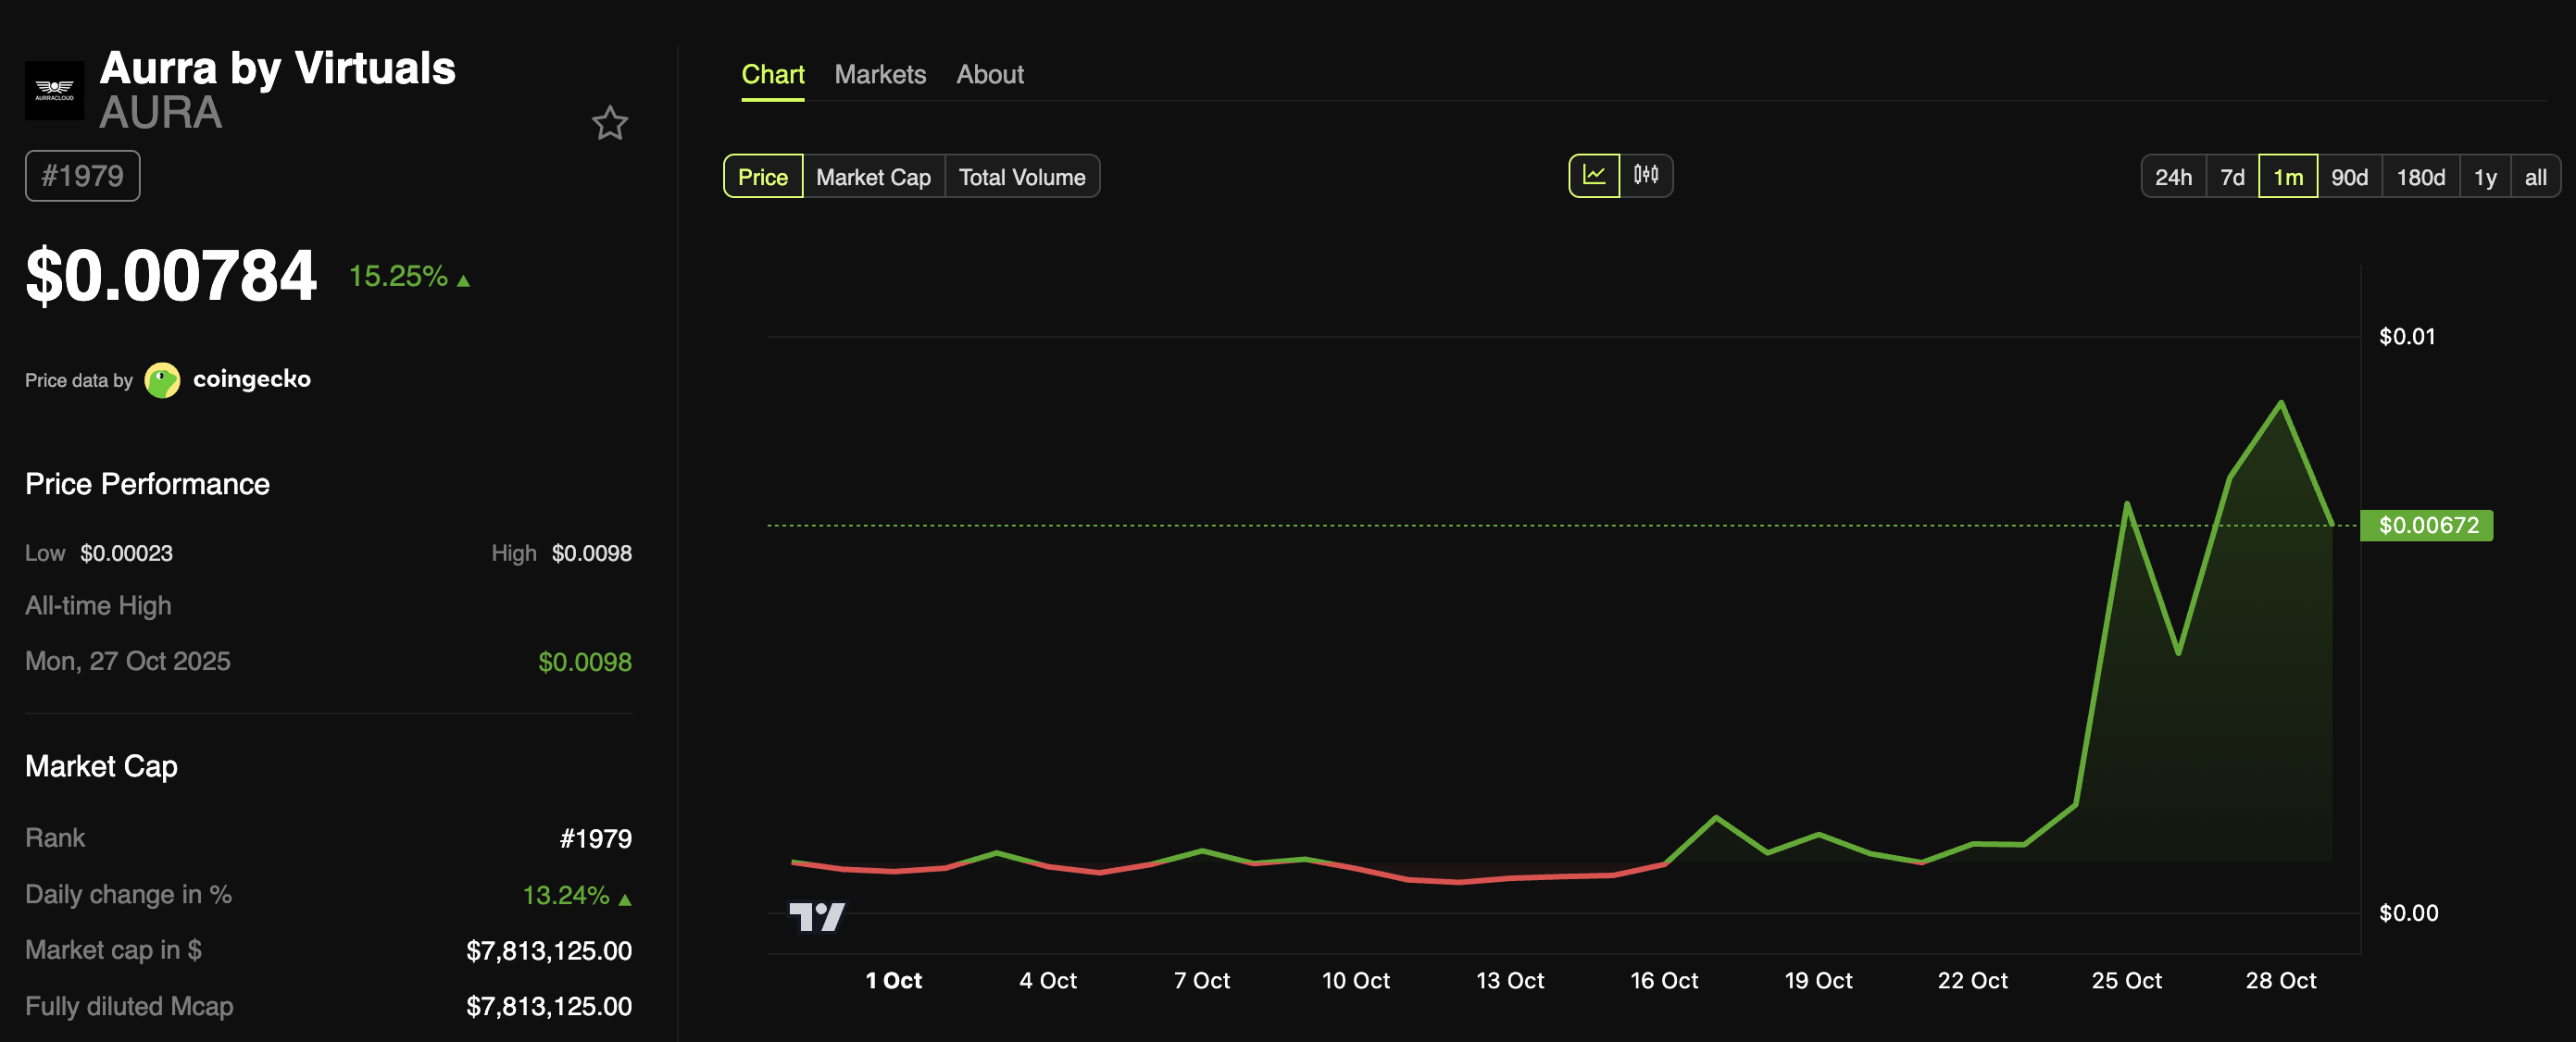Click the star icon to favorite AURA
2576x1042 pixels.
point(611,123)
